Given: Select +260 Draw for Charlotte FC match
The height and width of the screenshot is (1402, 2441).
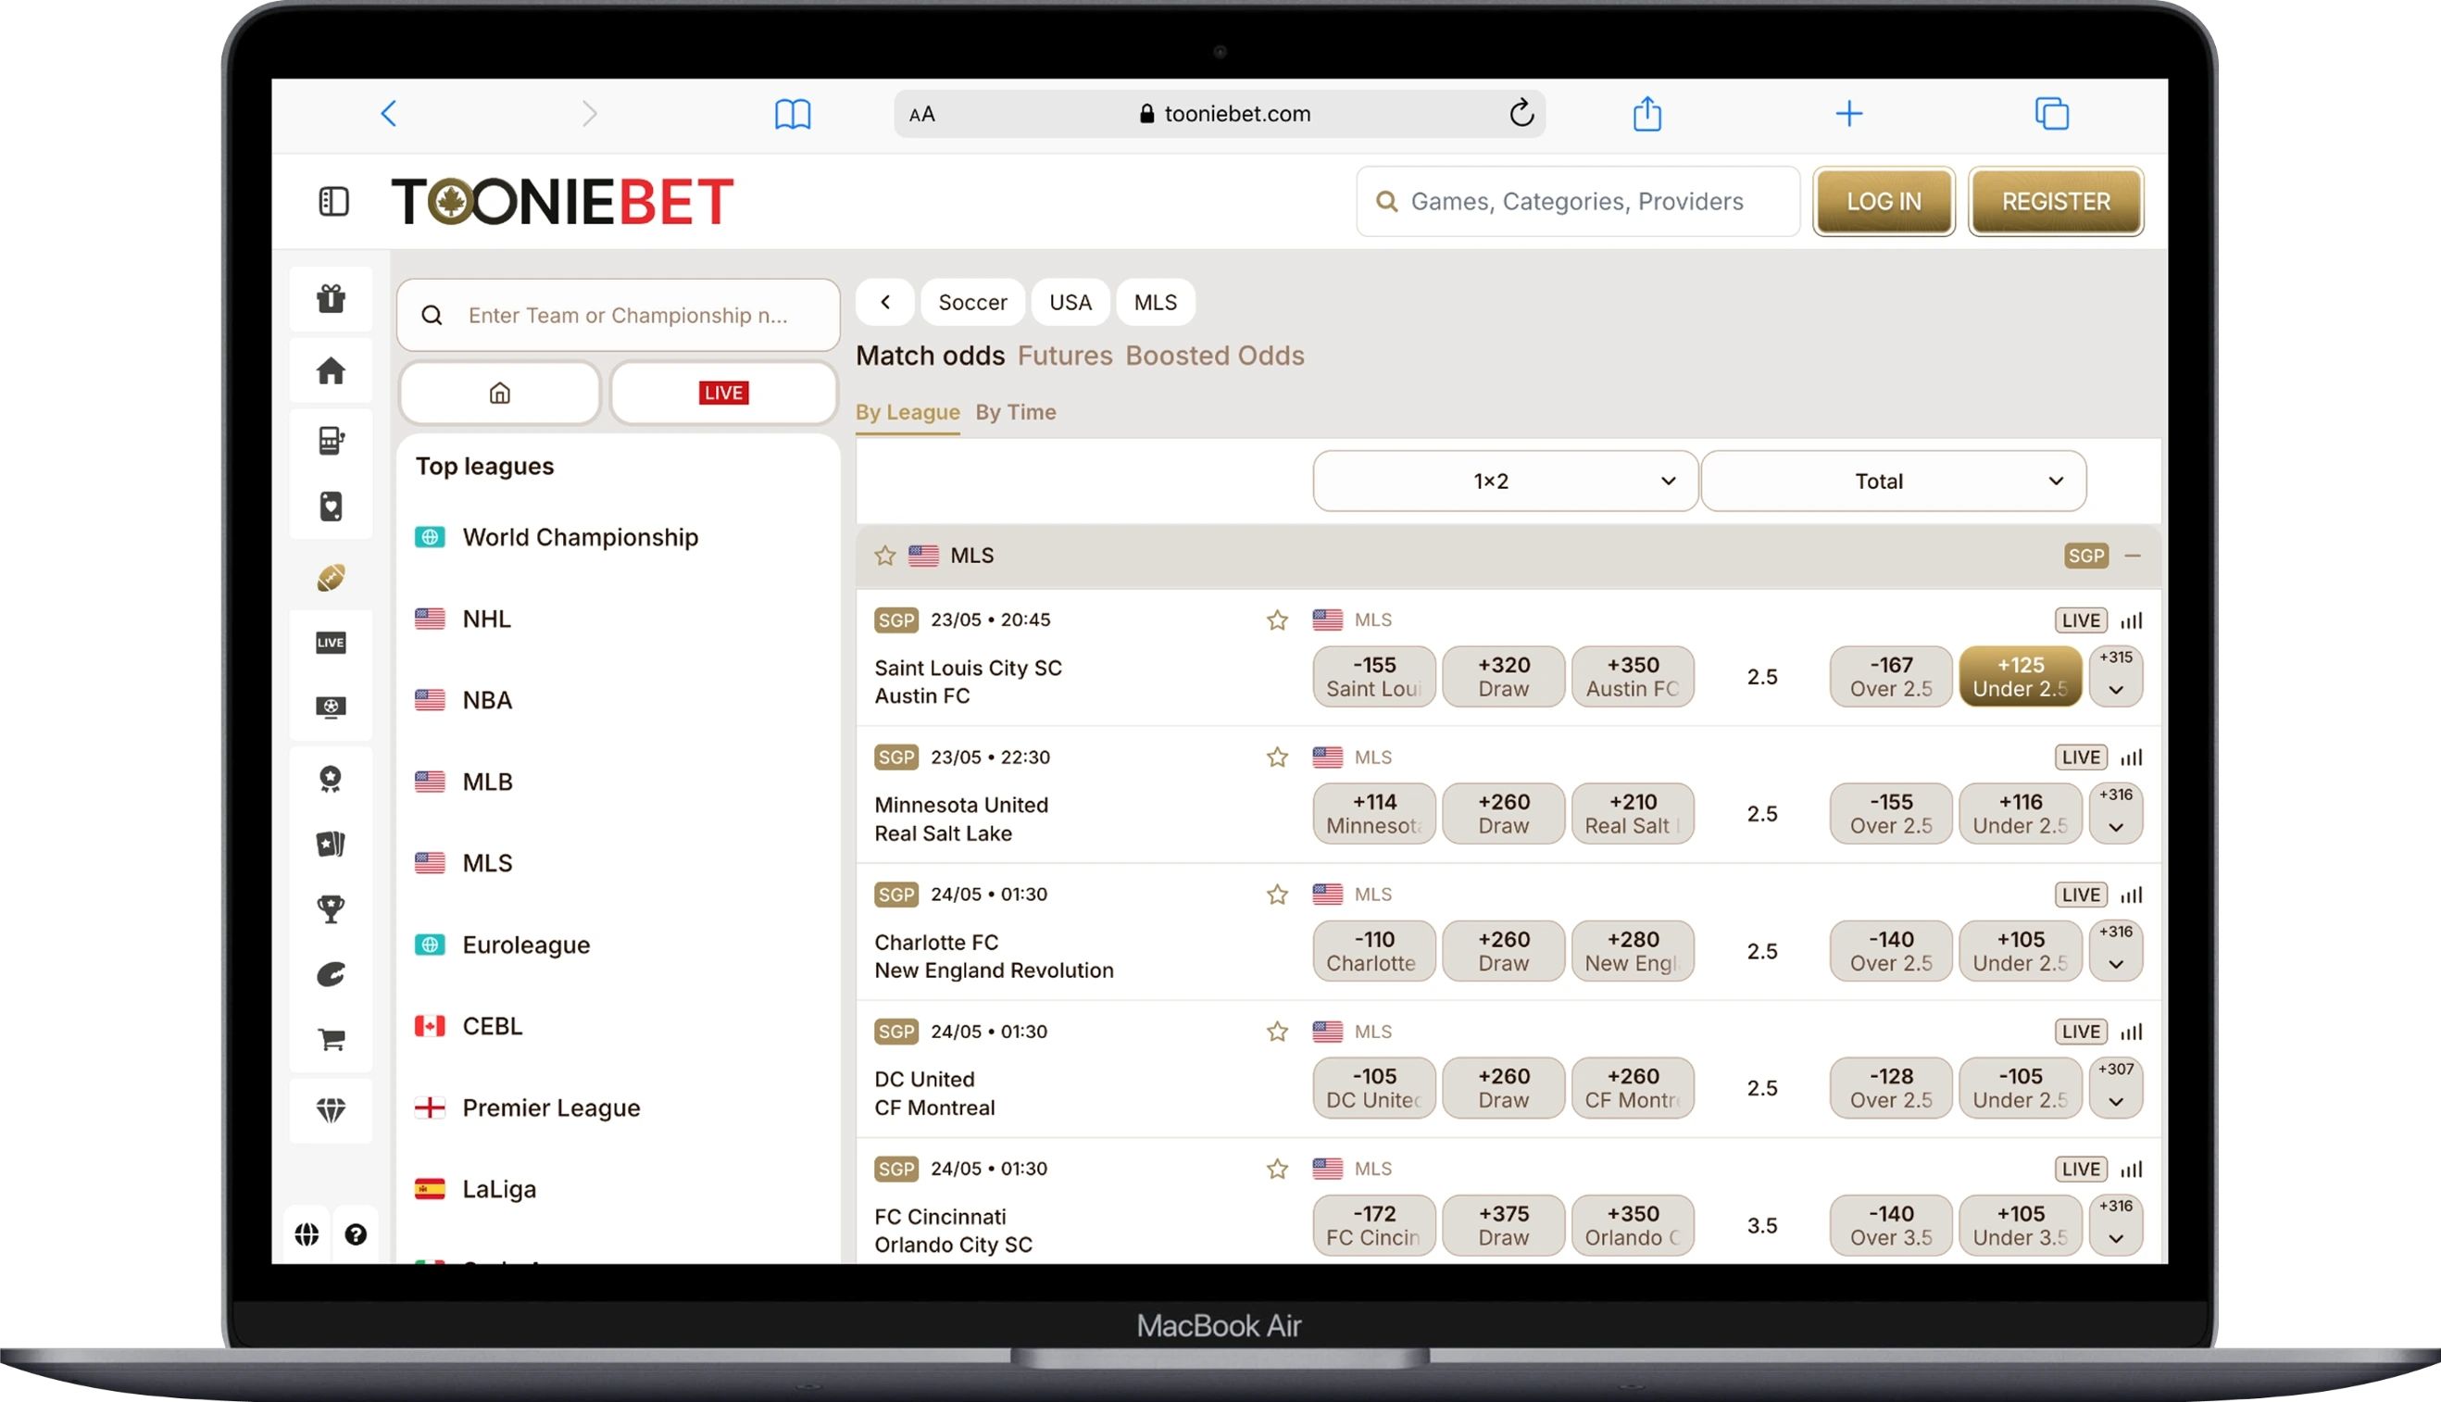Looking at the screenshot, I should click(1503, 951).
